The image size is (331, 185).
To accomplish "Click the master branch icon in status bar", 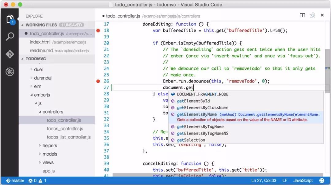I will tap(8, 181).
